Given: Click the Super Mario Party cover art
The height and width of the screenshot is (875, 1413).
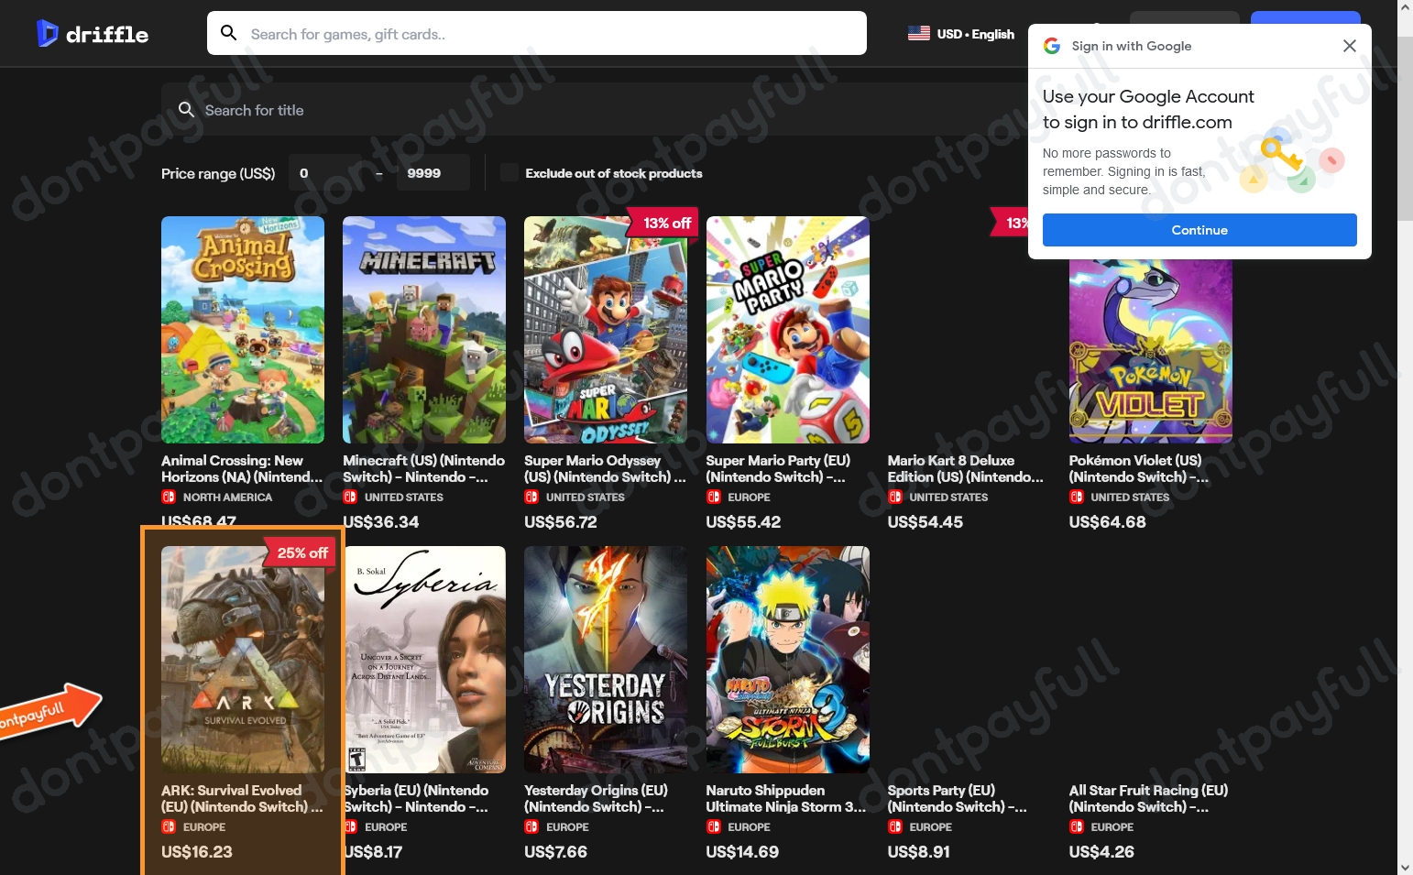Looking at the screenshot, I should (x=787, y=329).
